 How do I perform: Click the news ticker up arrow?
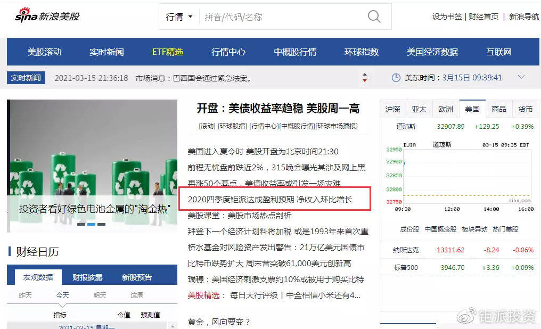point(365,75)
